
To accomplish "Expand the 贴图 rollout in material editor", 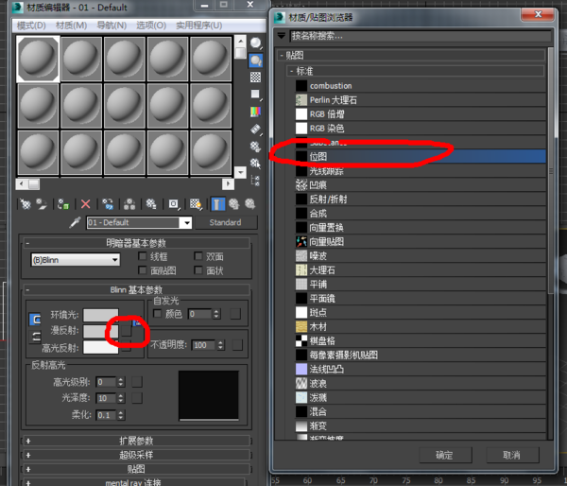I will (136, 469).
